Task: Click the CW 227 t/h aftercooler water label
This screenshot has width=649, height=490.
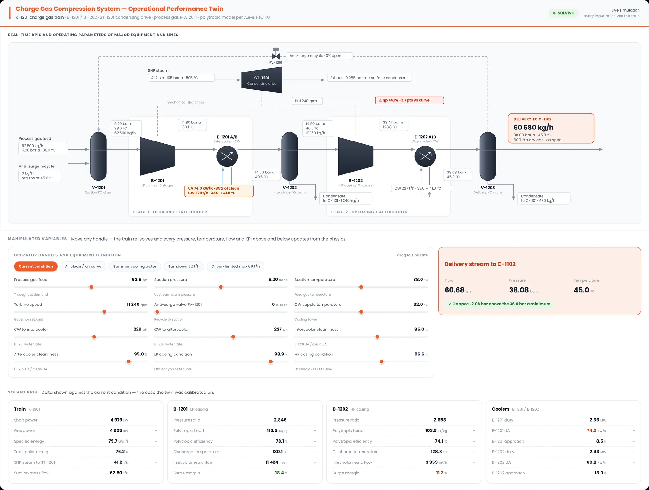Action: point(421,188)
